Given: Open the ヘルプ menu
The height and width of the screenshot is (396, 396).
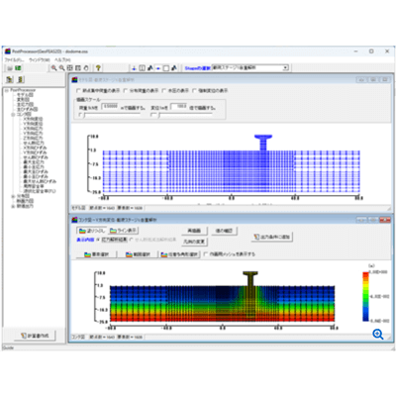Looking at the screenshot, I should click(62, 59).
